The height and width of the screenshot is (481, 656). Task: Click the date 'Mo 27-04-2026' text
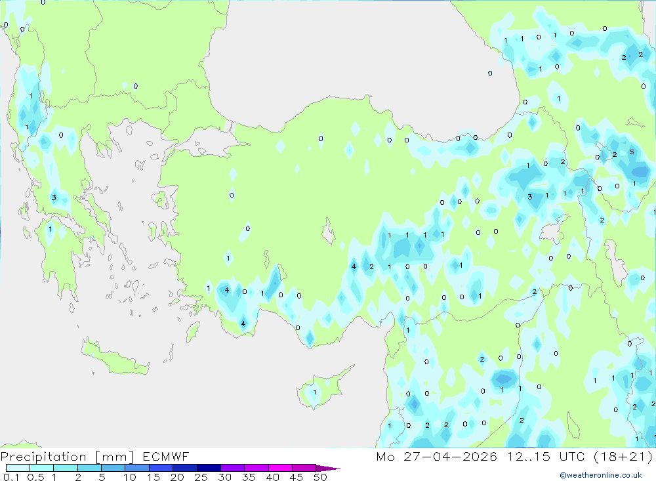pyautogui.click(x=436, y=456)
